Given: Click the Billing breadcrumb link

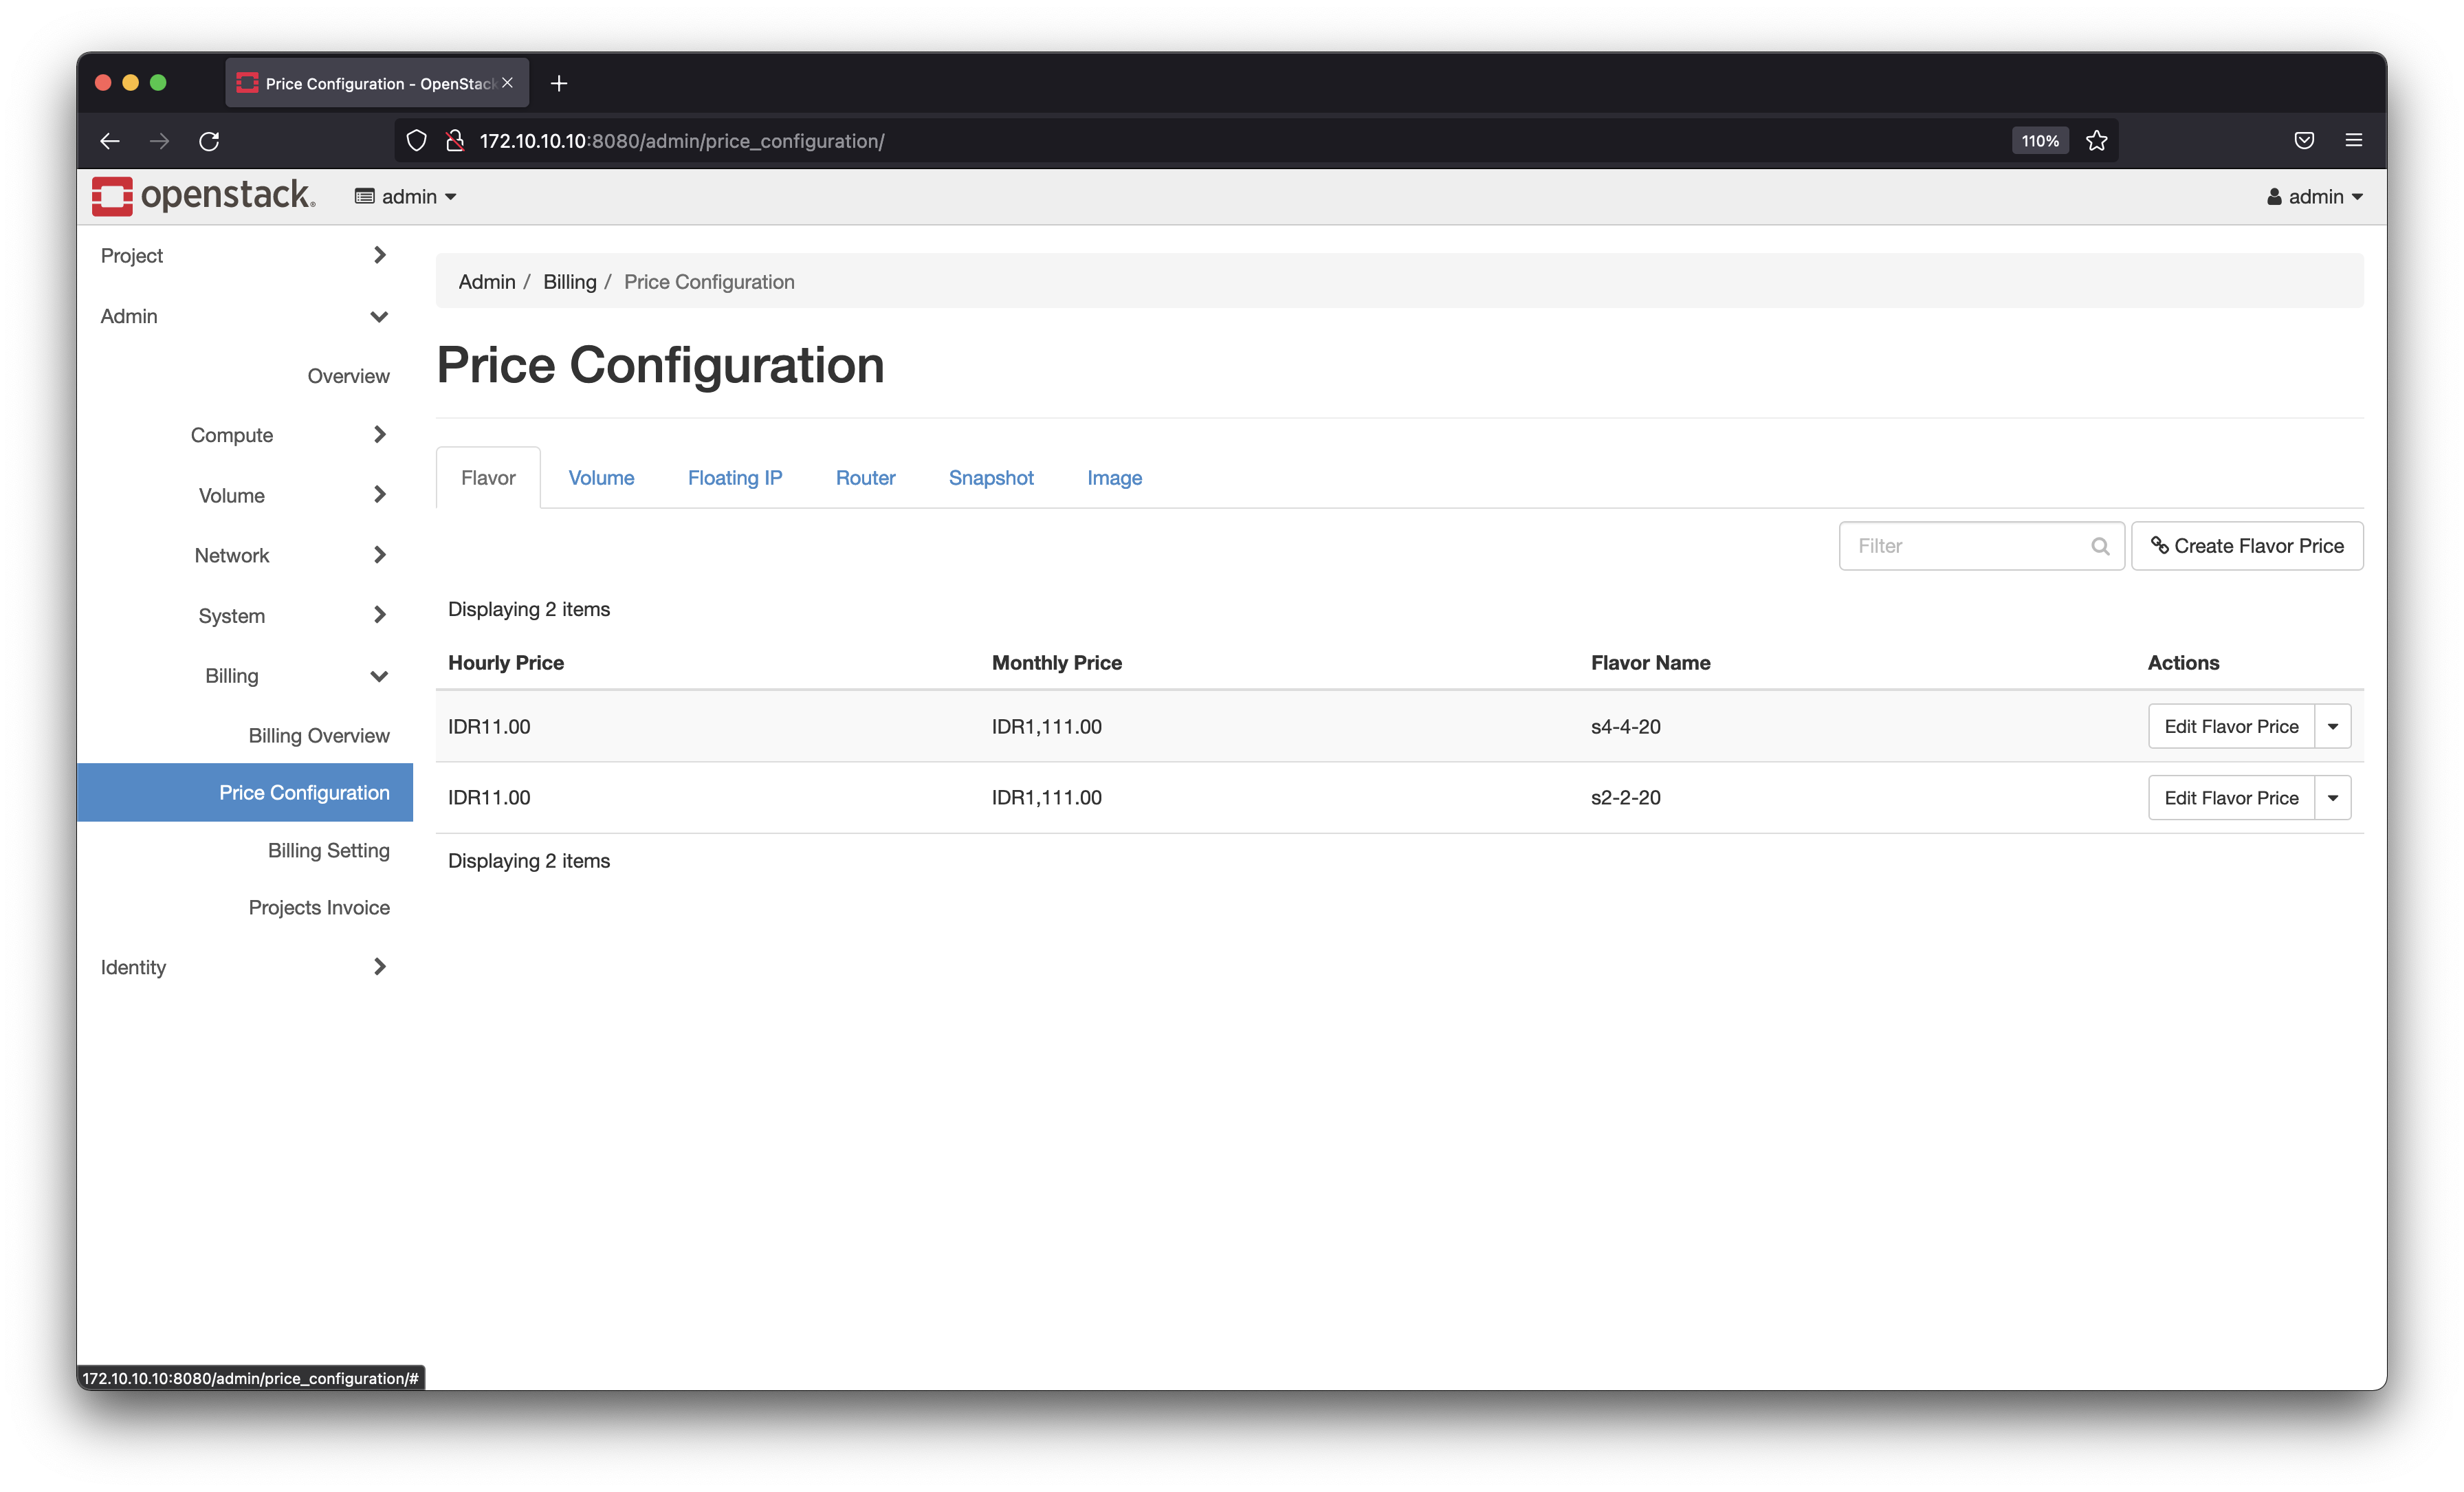Looking at the screenshot, I should coord(569,282).
